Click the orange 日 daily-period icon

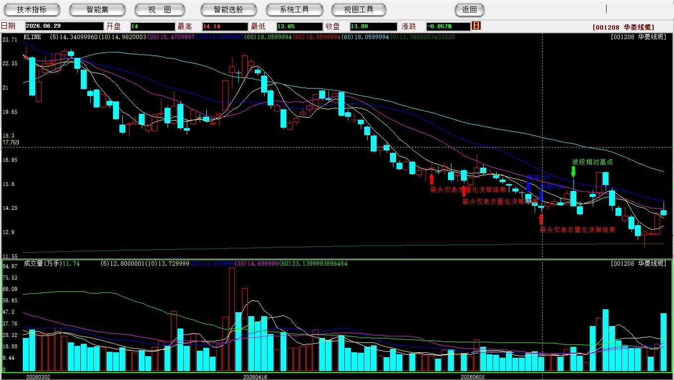tap(477, 26)
